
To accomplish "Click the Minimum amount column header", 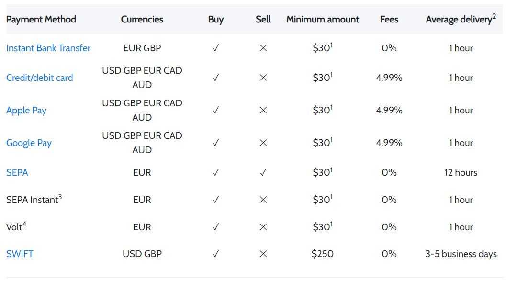I will click(x=322, y=19).
